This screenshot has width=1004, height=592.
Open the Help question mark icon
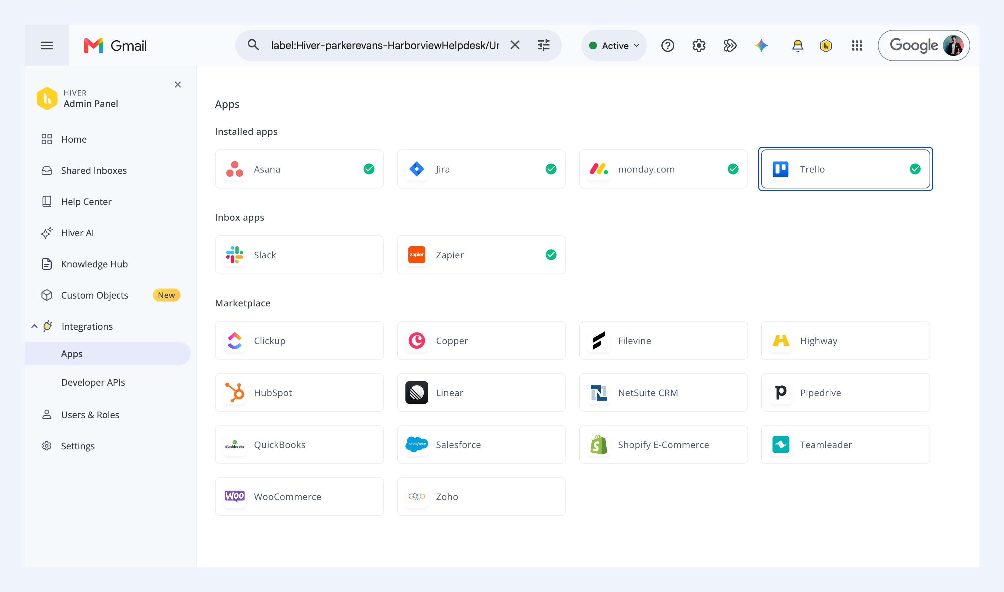(667, 45)
